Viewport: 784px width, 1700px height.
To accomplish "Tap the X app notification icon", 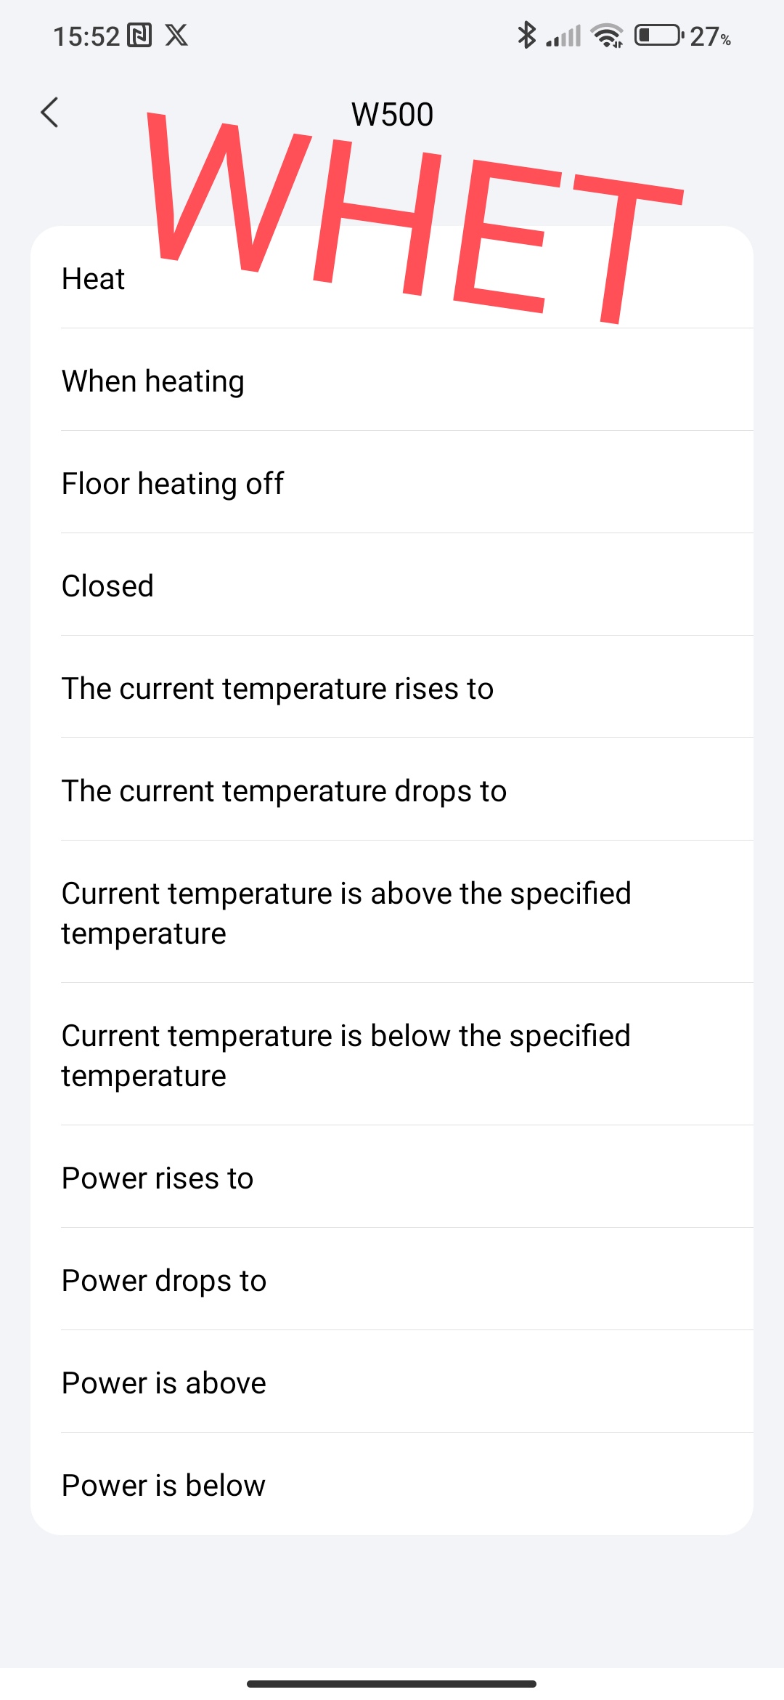I will [x=176, y=35].
